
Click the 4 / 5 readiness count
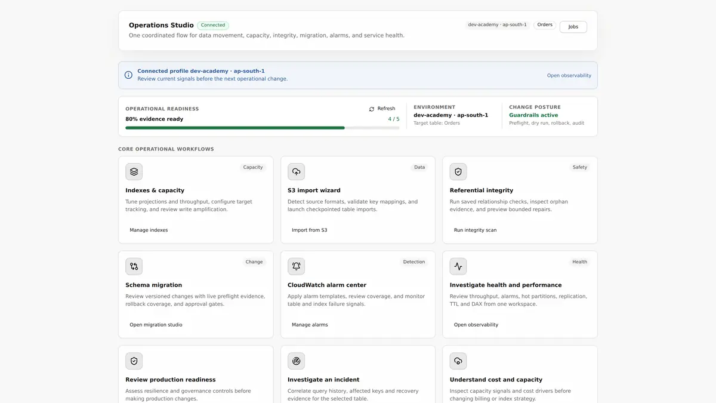[394, 119]
